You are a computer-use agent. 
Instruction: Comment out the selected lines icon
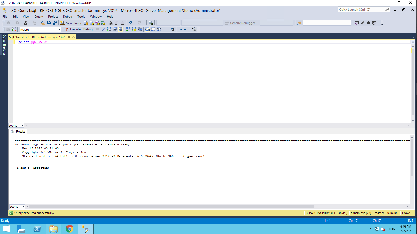(x=167, y=29)
